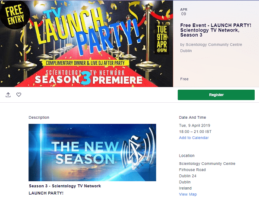Image resolution: width=259 pixels, height=202 pixels.
Task: Click the Free price label
Action: point(184,79)
